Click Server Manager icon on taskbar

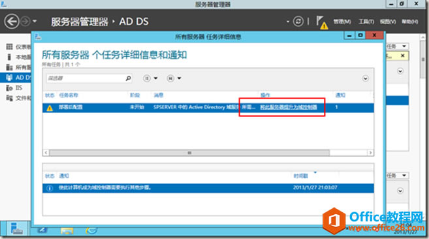(16, 229)
